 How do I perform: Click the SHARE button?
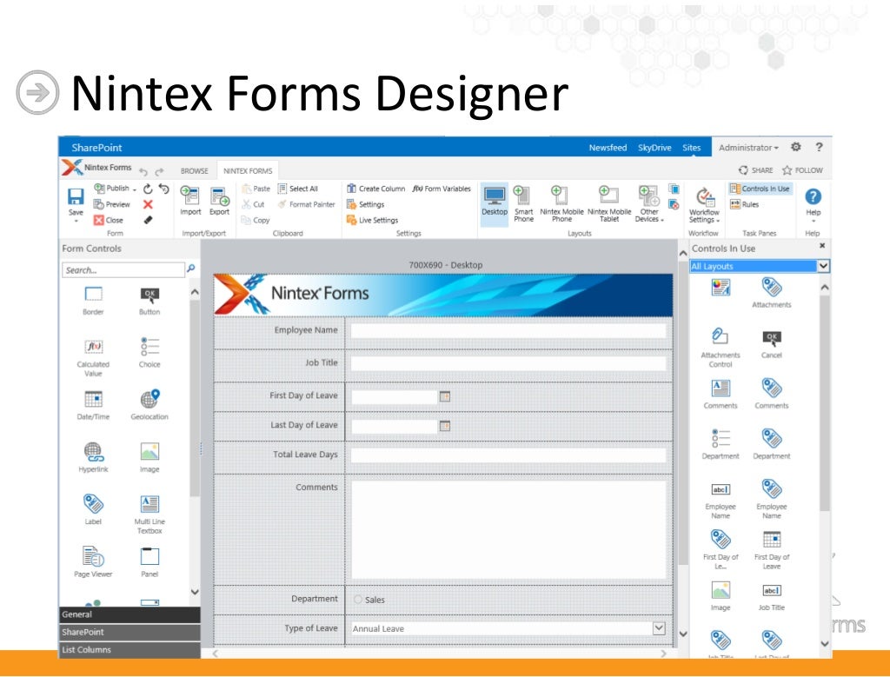click(x=756, y=170)
